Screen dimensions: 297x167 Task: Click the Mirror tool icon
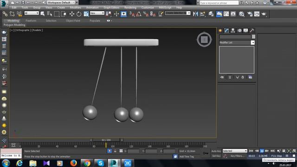[x=195, y=14]
